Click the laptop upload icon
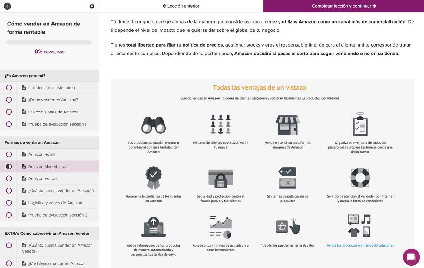Viewport: 424px width, 268px height. click(x=154, y=227)
